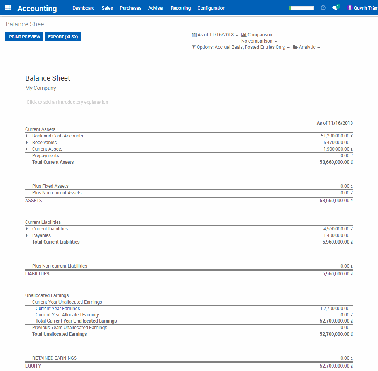Expand the Current Liabilities row
The width and height of the screenshot is (378, 371).
tap(27, 229)
